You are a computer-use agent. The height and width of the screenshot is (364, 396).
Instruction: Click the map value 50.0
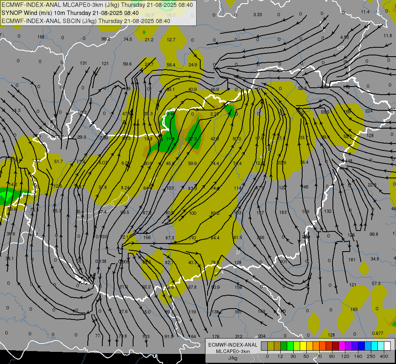[x=237, y=139]
